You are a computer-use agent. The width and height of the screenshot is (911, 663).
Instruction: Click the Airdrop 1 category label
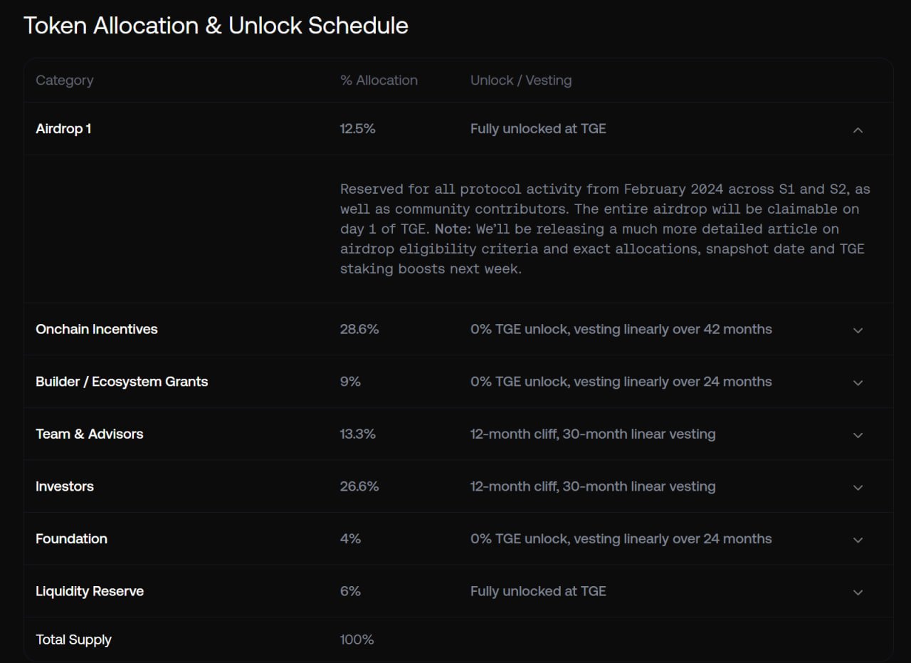click(63, 129)
